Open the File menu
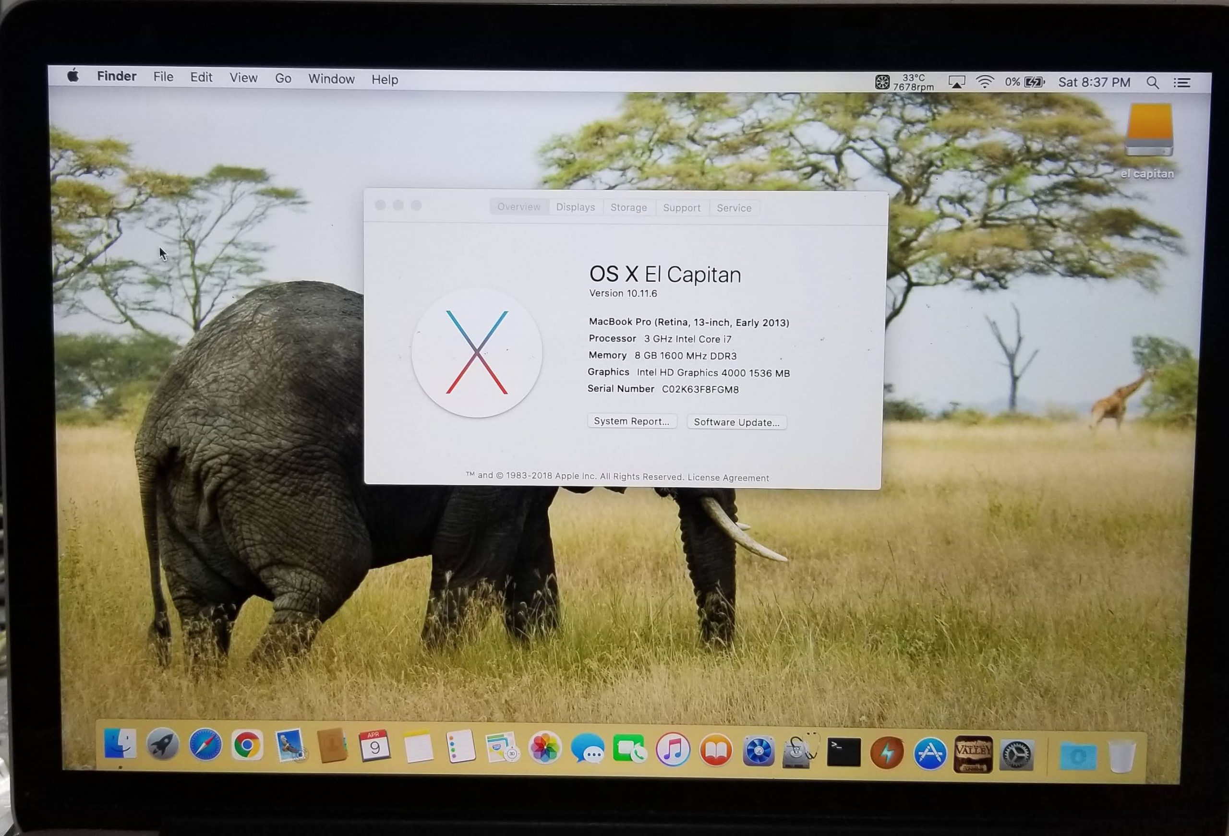Screen dimensions: 1229x836 [163, 77]
